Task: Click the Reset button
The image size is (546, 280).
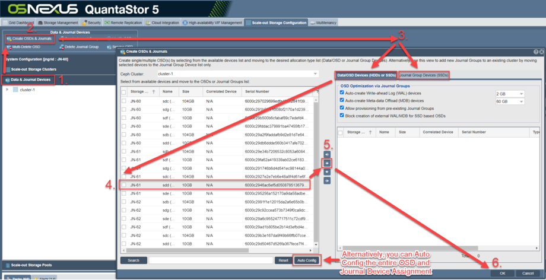Action: point(283,260)
